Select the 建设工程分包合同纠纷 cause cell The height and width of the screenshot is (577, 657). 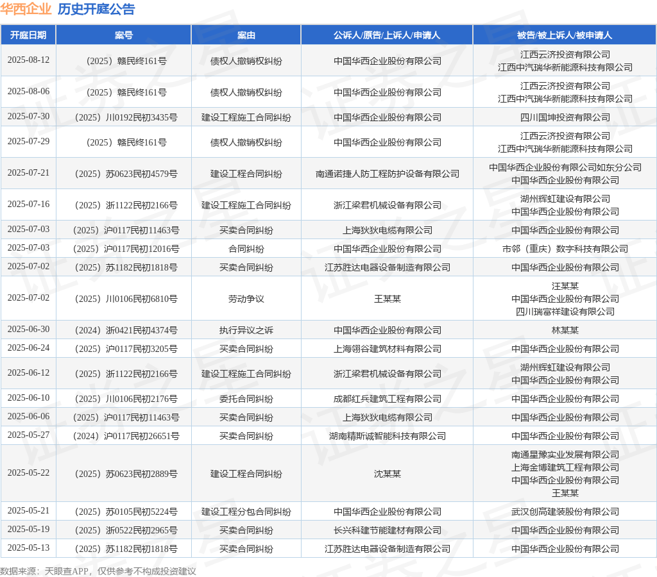point(246,512)
